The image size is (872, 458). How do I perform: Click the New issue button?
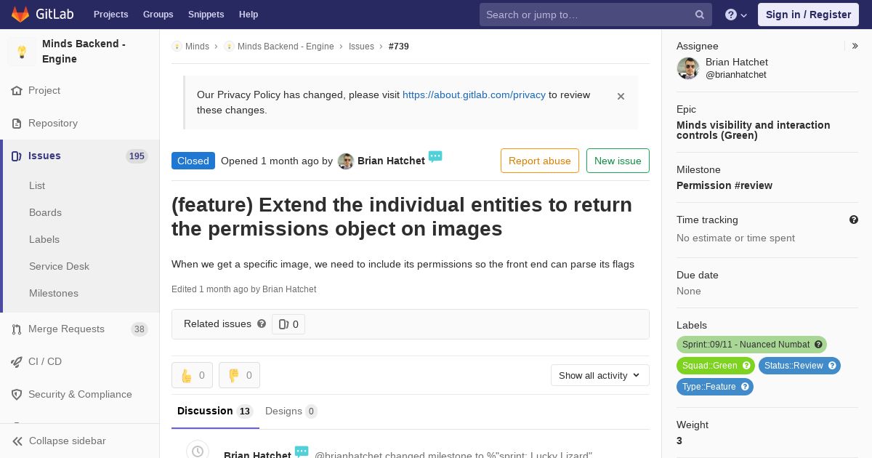[618, 161]
